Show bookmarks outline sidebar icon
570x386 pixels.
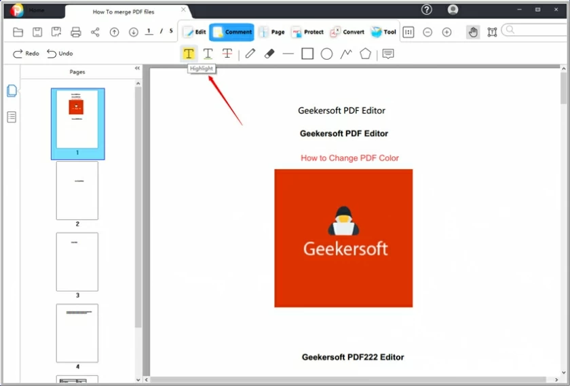coord(12,117)
